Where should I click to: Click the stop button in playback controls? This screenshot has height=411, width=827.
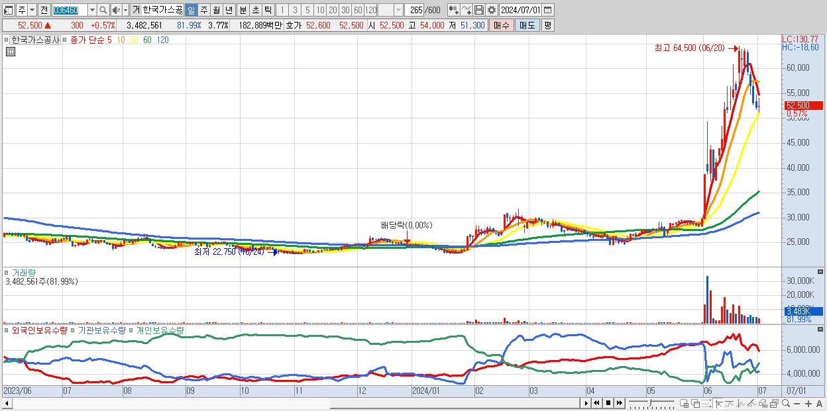pos(608,403)
